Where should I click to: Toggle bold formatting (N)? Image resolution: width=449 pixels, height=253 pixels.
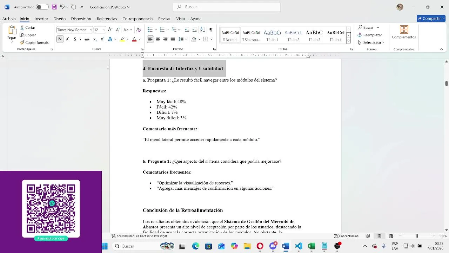coord(60,39)
